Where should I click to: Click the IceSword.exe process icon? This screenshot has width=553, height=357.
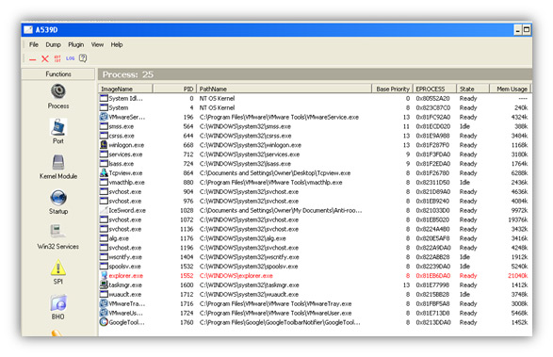click(104, 210)
